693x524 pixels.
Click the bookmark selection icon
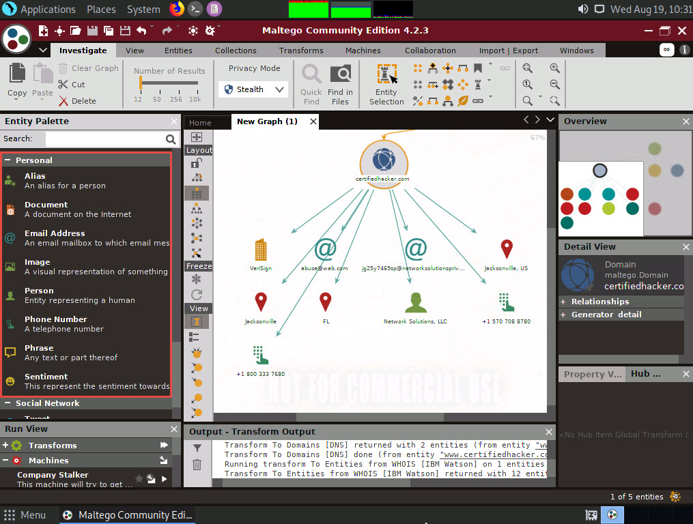point(478,68)
